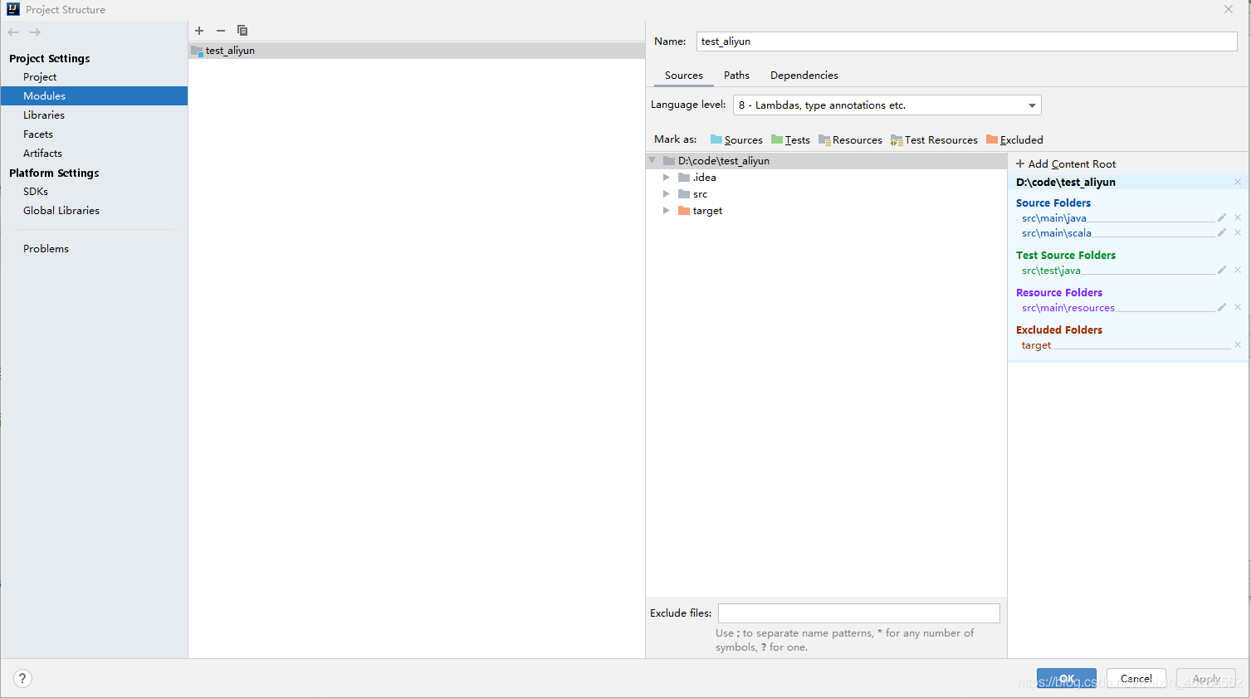The height and width of the screenshot is (698, 1251).
Task: Open the Language level dropdown
Action: tap(887, 105)
